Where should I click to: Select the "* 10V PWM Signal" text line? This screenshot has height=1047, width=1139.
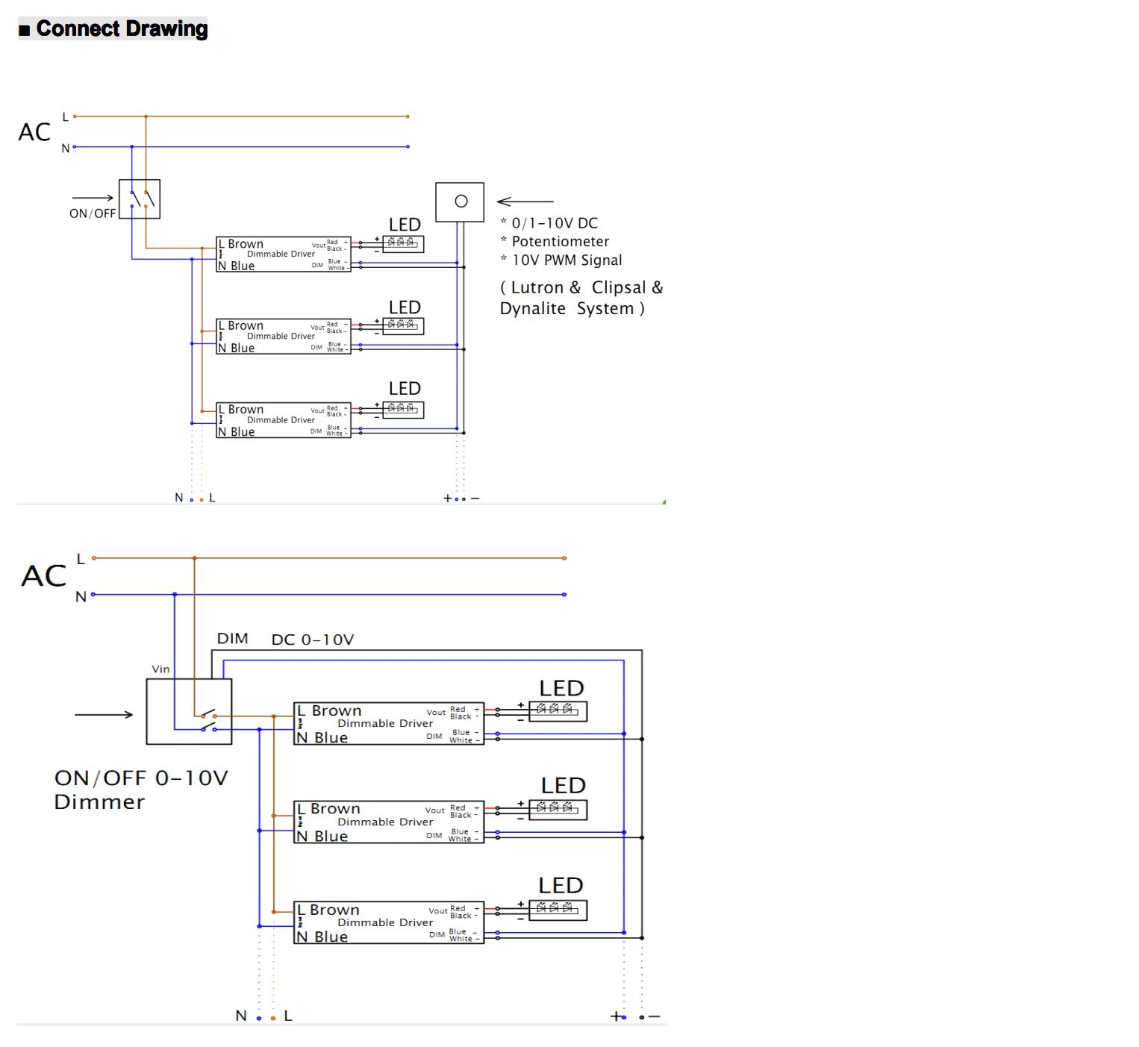[561, 260]
